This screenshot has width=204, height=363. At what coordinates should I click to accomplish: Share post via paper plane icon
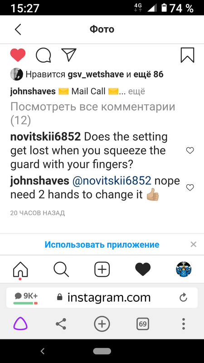(x=69, y=55)
